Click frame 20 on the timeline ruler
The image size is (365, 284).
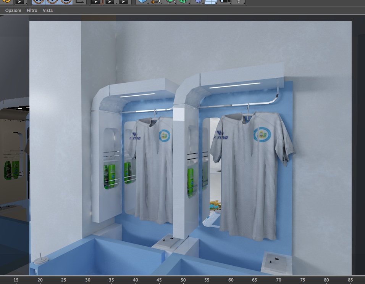[x=40, y=280]
